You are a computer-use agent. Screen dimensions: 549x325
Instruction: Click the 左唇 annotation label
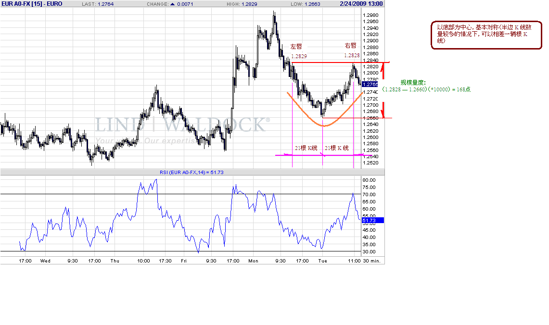[x=296, y=47]
